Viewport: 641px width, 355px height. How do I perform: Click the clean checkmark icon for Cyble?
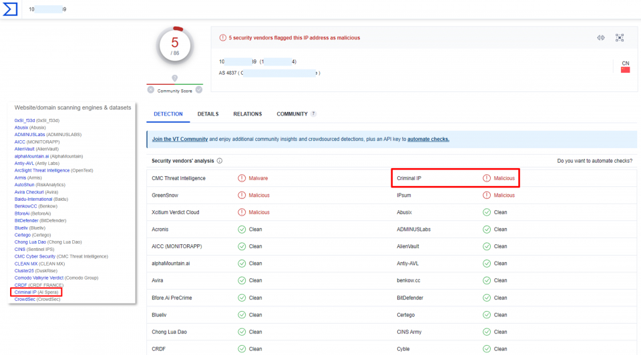click(487, 349)
